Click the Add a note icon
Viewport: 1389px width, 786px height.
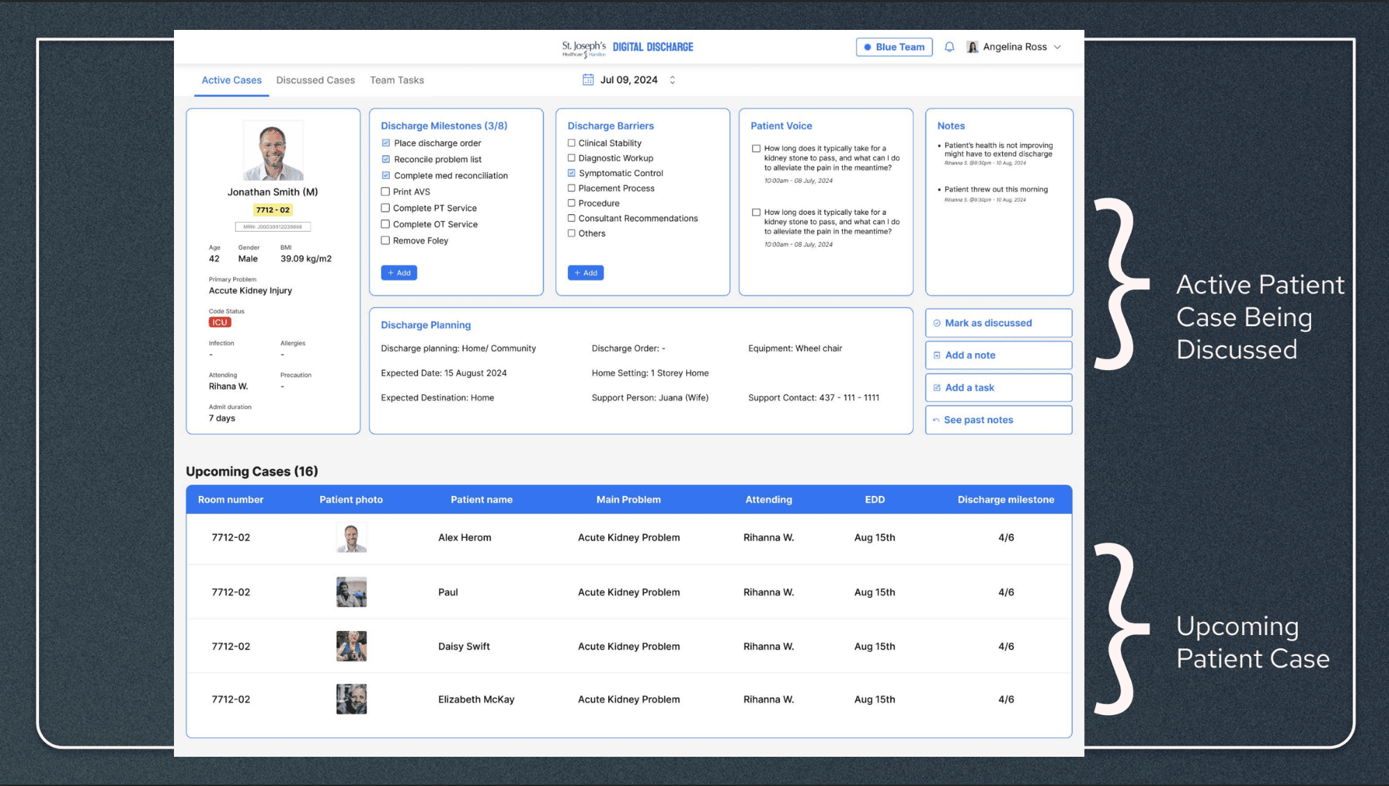click(x=937, y=355)
